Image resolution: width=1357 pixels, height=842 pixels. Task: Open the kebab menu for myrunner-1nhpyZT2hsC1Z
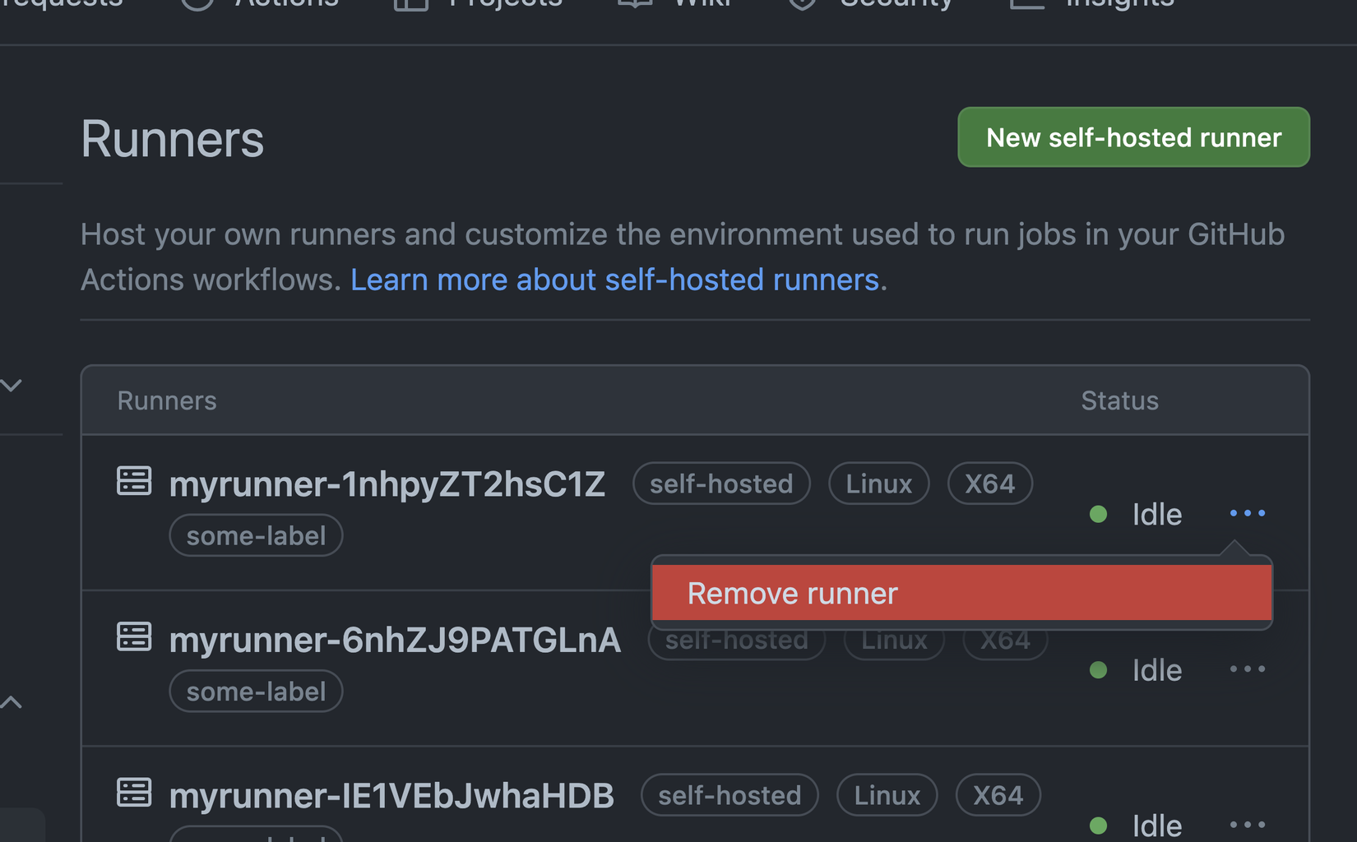(1247, 513)
